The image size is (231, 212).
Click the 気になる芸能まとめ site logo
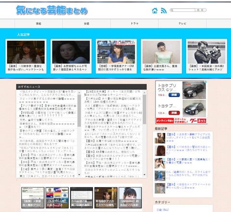click(x=52, y=10)
